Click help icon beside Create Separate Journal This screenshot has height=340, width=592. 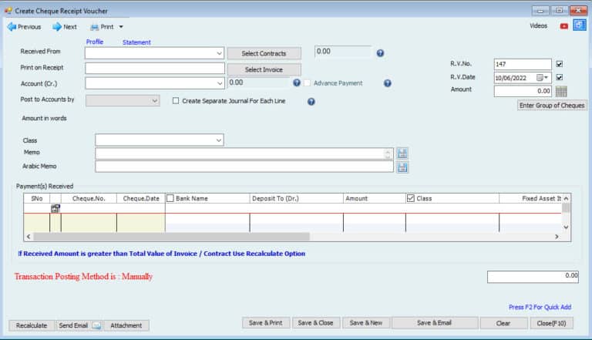point(311,101)
